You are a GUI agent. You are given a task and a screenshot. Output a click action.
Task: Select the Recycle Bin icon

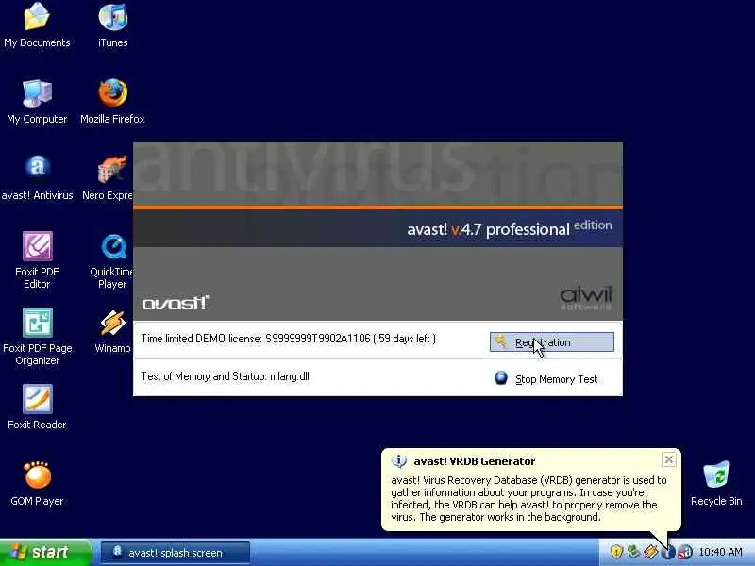point(716,483)
